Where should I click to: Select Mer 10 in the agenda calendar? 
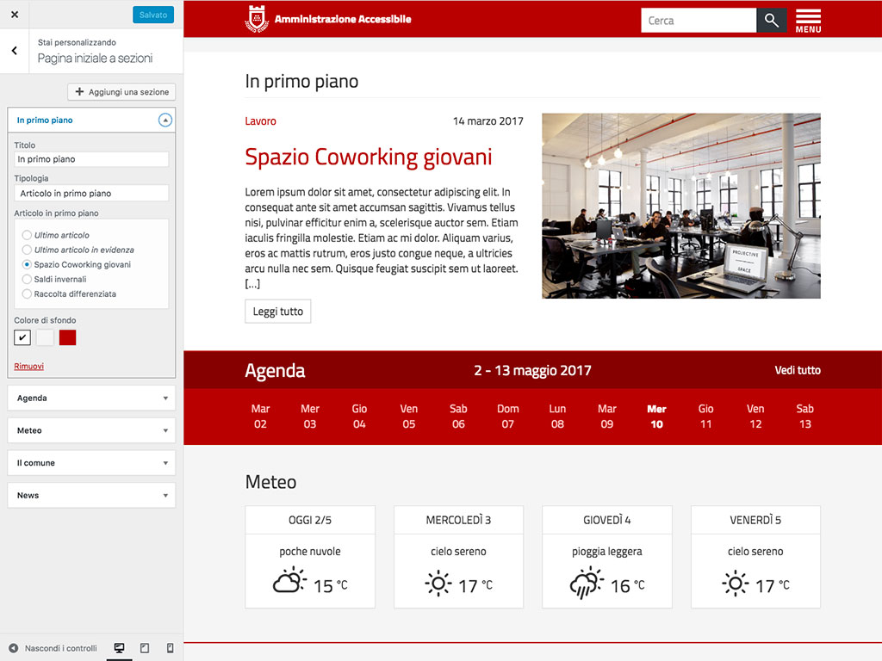(656, 417)
